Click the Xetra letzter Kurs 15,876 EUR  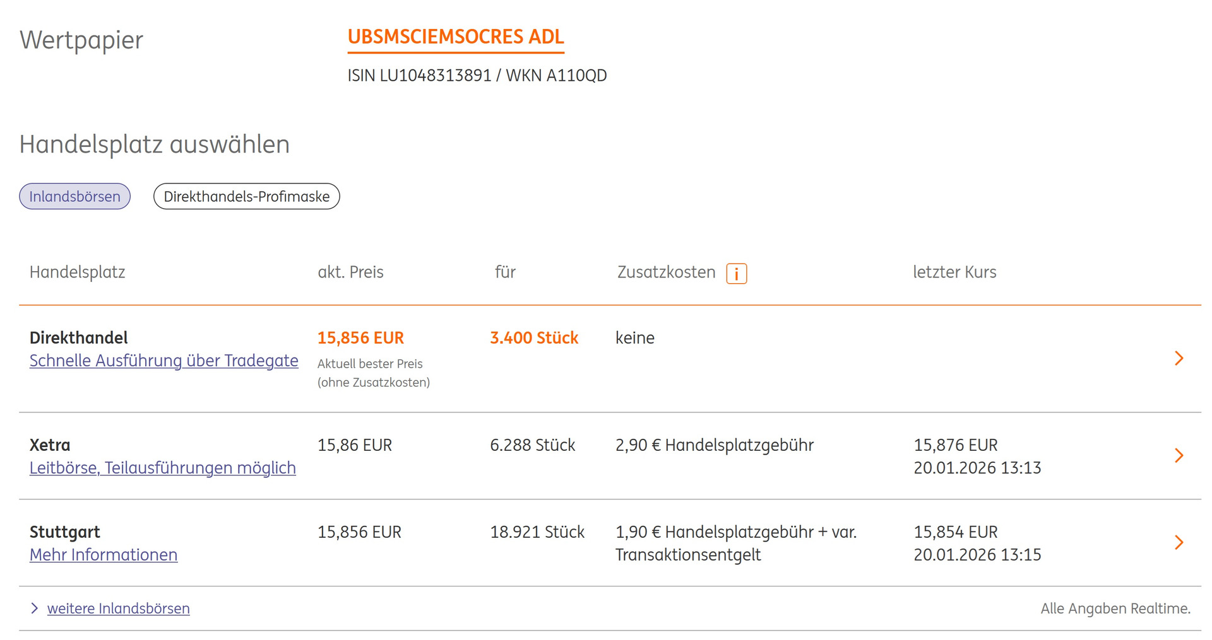point(955,445)
